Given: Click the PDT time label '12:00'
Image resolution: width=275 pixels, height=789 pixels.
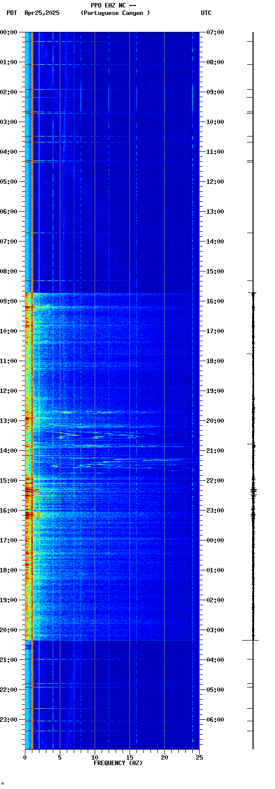Looking at the screenshot, I should click(x=8, y=391).
